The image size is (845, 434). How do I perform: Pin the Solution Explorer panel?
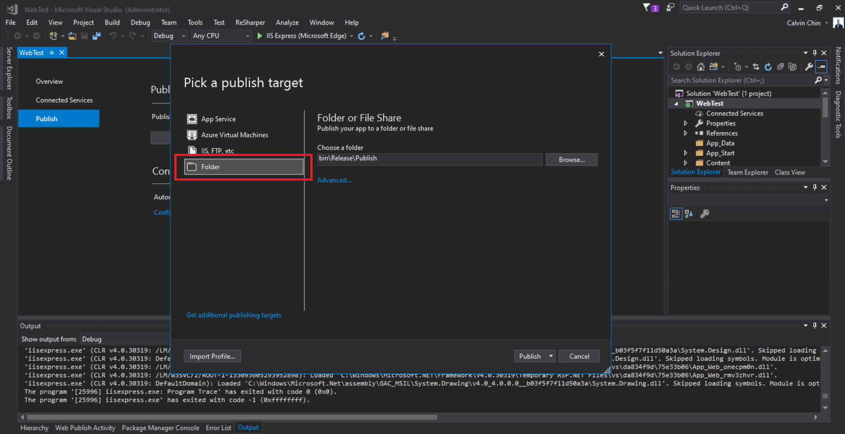click(815, 53)
